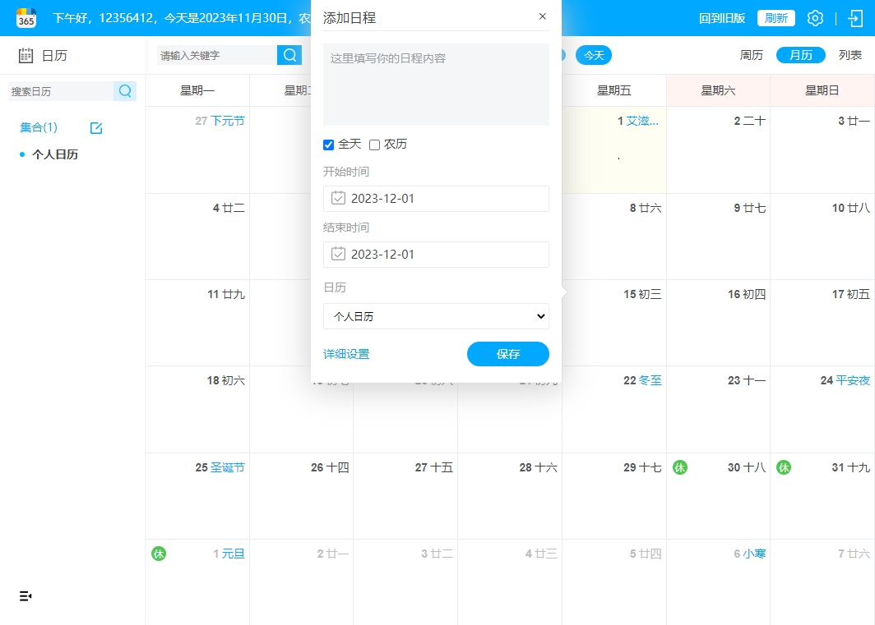The width and height of the screenshot is (875, 625).
Task: Click the 保存 save button
Action: point(507,354)
